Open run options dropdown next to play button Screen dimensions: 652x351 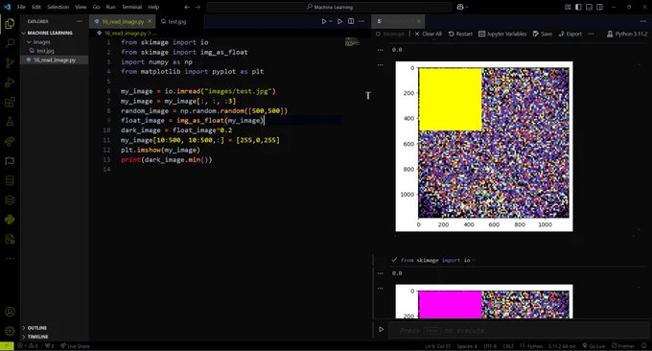(x=331, y=21)
